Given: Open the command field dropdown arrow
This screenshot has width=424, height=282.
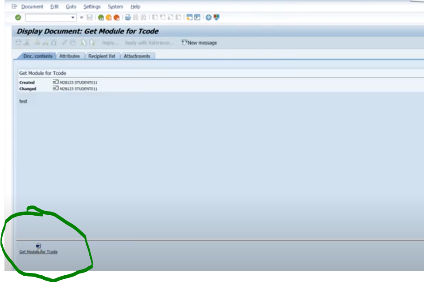Looking at the screenshot, I should [74, 17].
